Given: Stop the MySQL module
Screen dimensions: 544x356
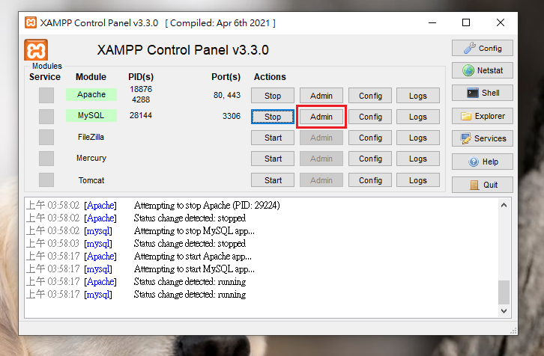Looking at the screenshot, I should (273, 117).
